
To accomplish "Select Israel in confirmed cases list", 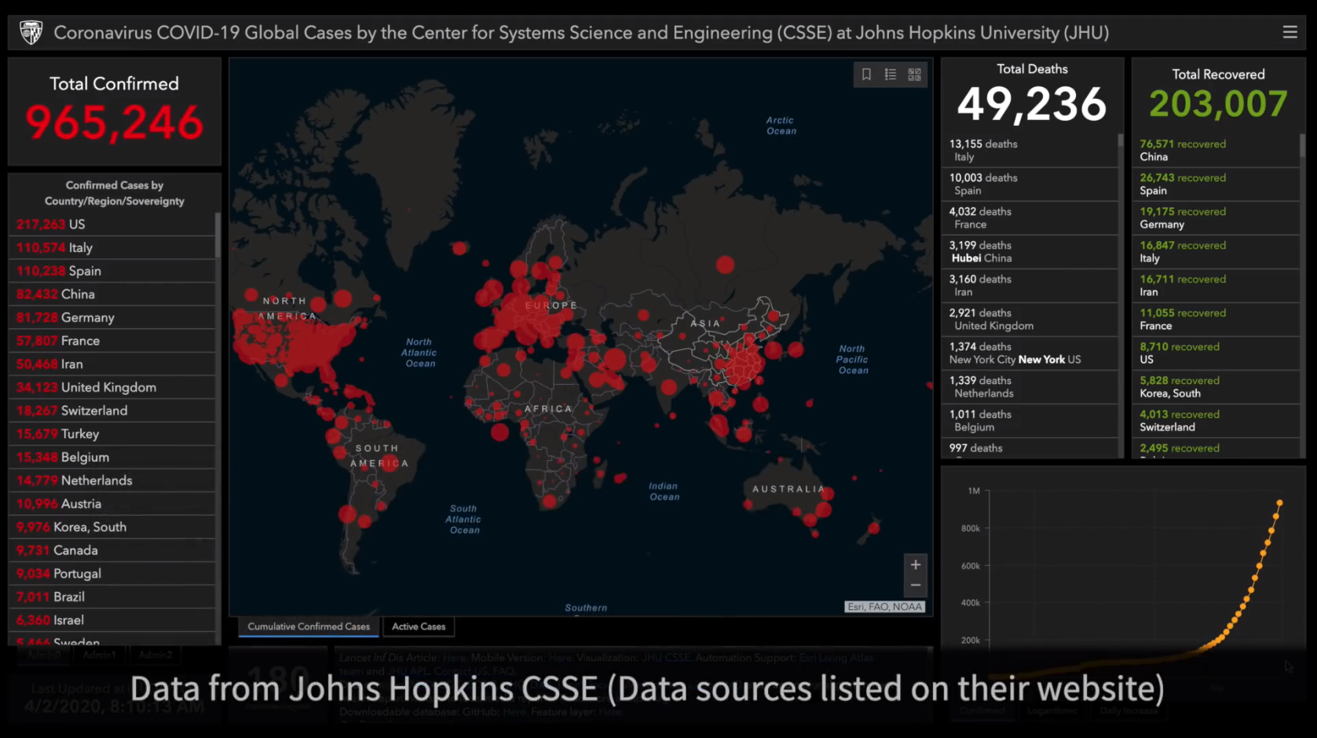I will 112,620.
